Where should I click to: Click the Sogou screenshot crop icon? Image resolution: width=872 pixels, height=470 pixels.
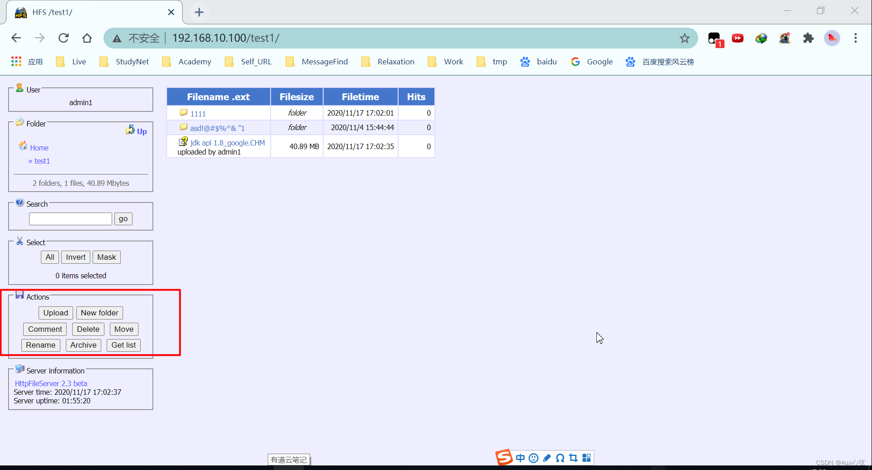[x=573, y=458]
